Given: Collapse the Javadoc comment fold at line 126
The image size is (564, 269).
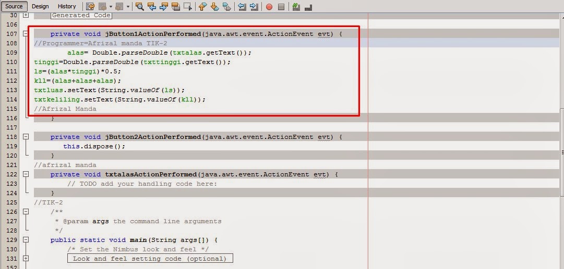Looking at the screenshot, I should point(26,212).
